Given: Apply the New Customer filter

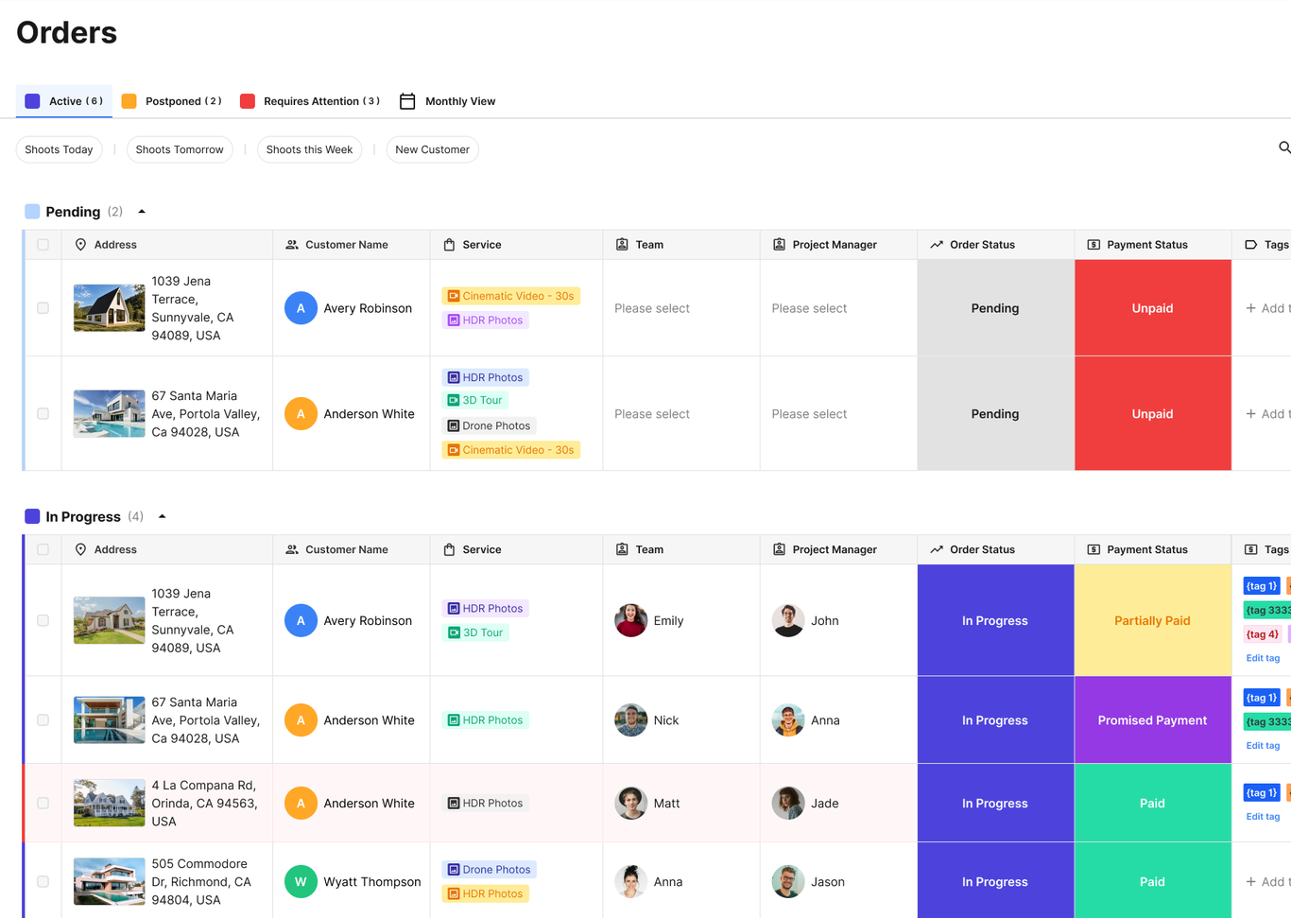Looking at the screenshot, I should click(432, 149).
